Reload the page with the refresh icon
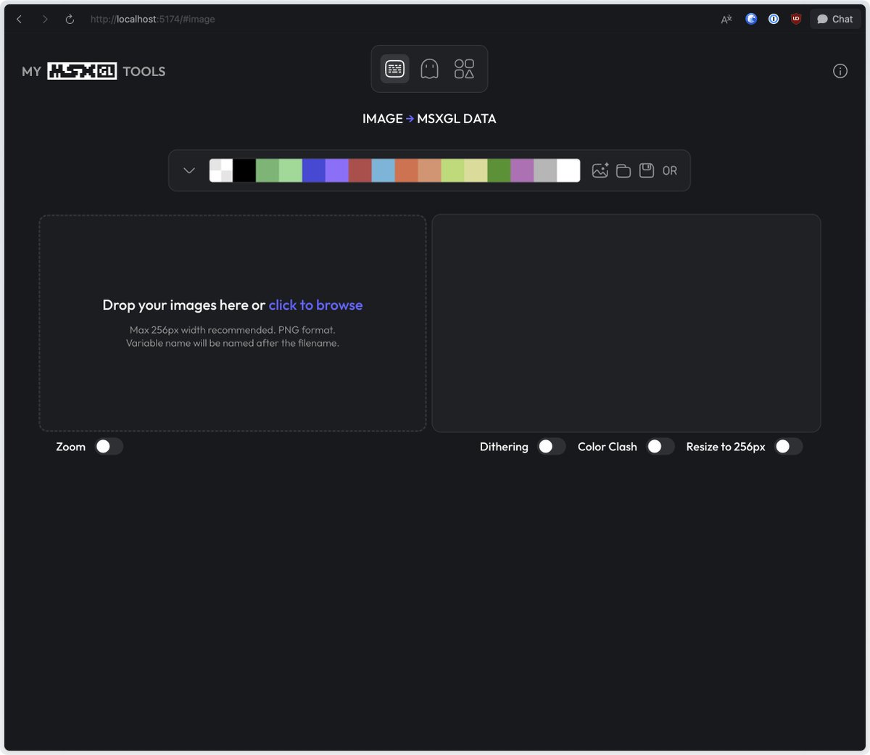Image resolution: width=870 pixels, height=755 pixels. (70, 20)
